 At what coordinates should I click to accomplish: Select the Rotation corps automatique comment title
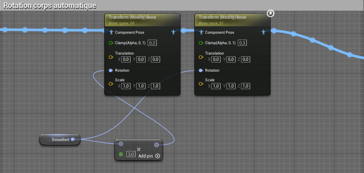50,5
